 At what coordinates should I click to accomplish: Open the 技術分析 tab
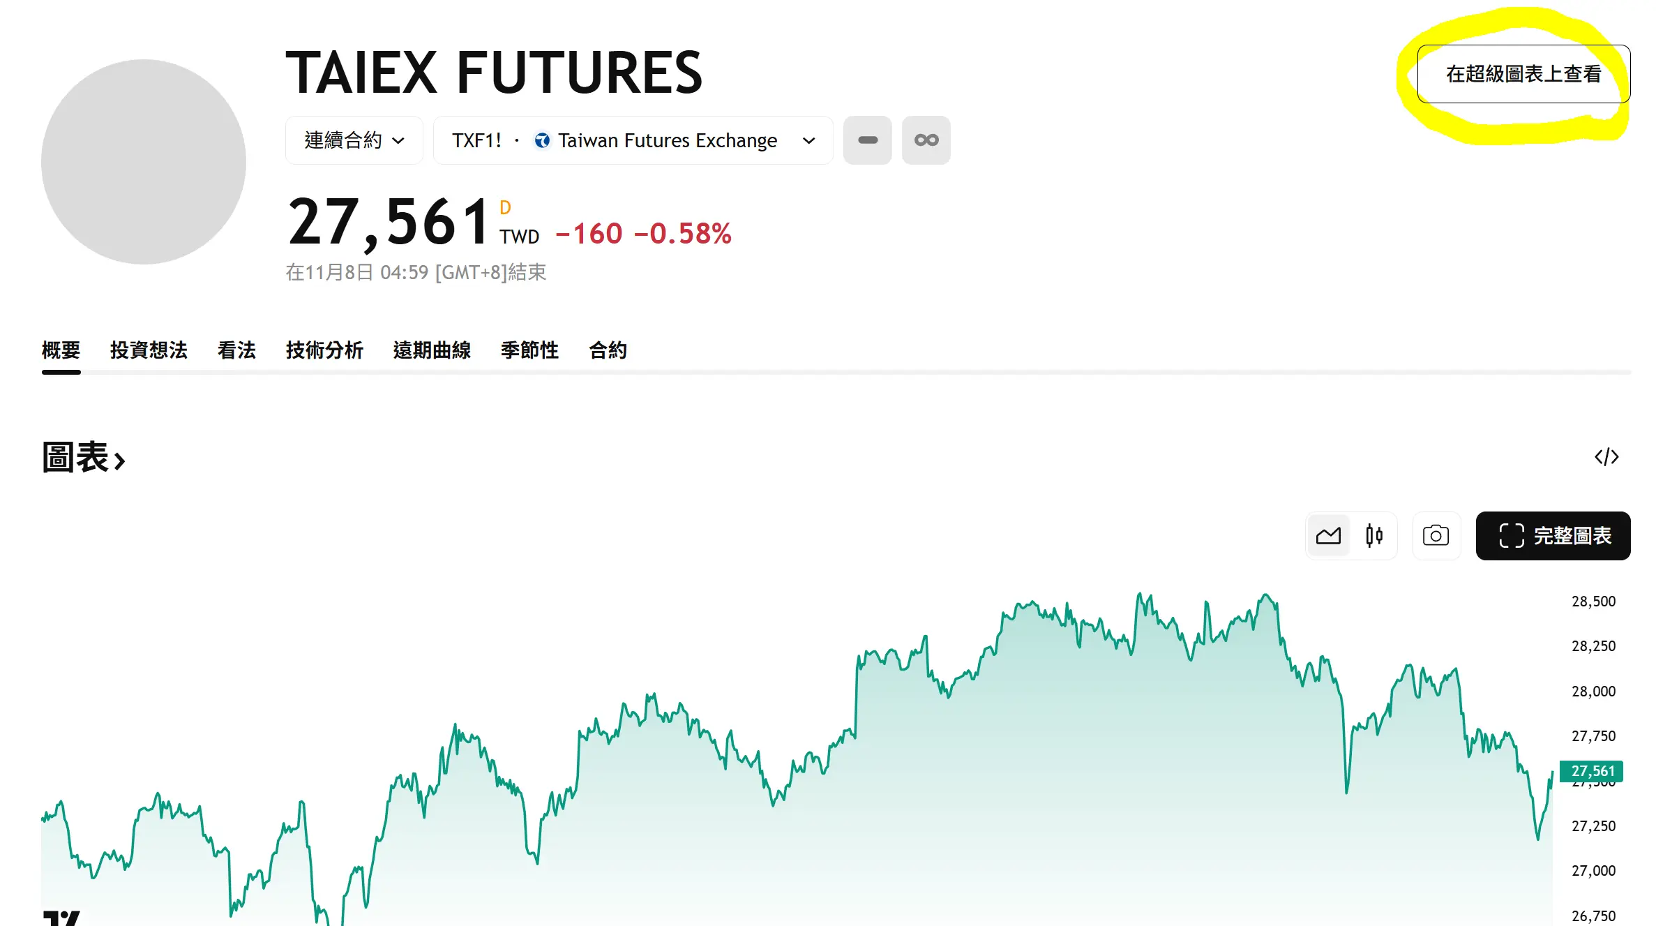[x=324, y=350]
